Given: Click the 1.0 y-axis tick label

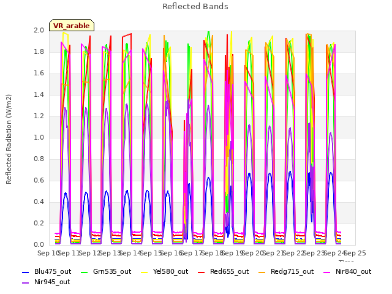Looking at the screenshot, I should pos(39,137).
